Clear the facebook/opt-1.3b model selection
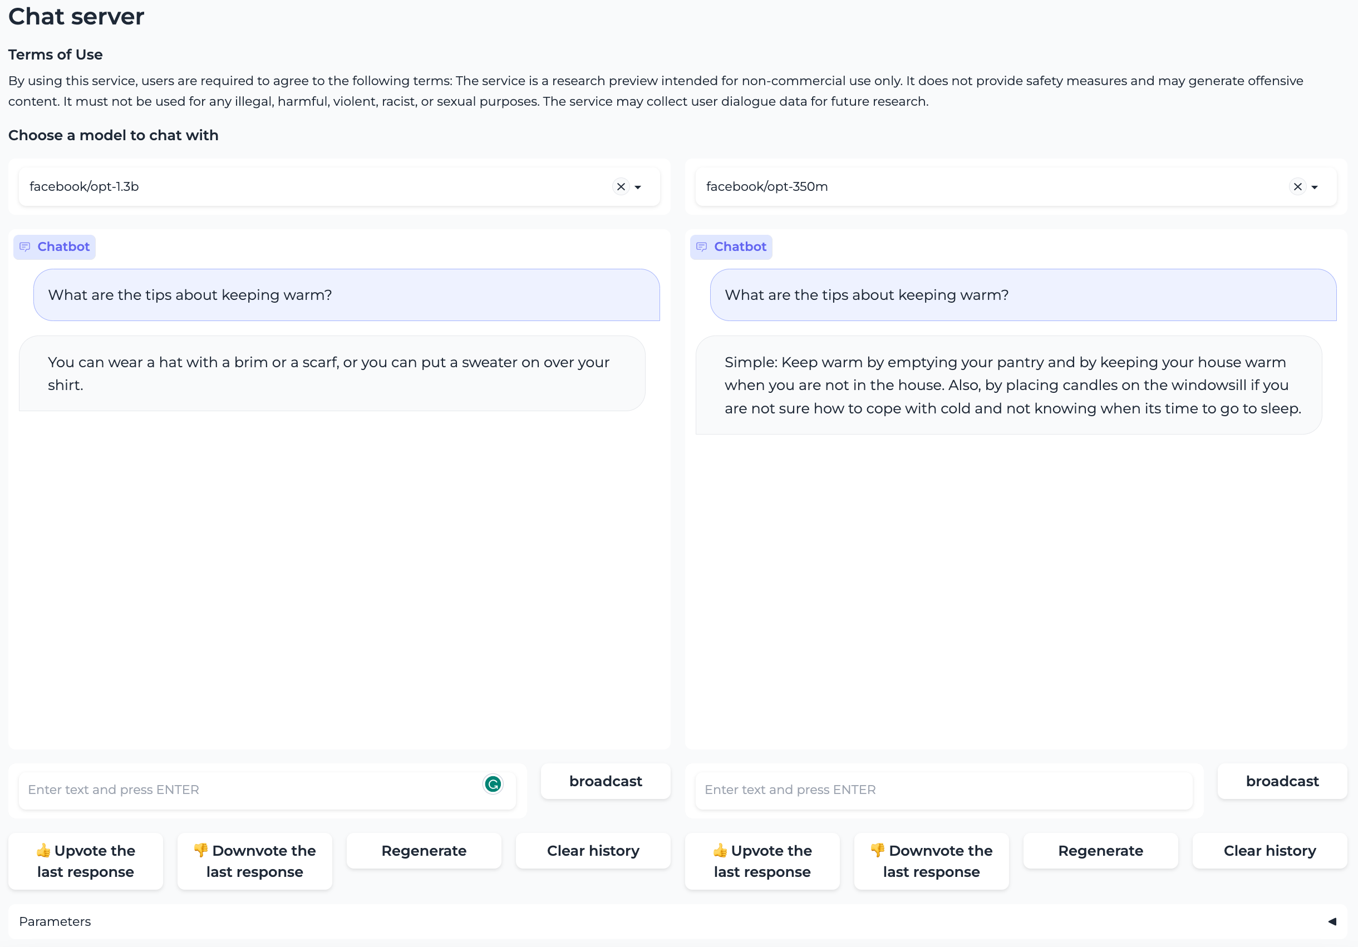This screenshot has height=947, width=1358. [x=621, y=187]
